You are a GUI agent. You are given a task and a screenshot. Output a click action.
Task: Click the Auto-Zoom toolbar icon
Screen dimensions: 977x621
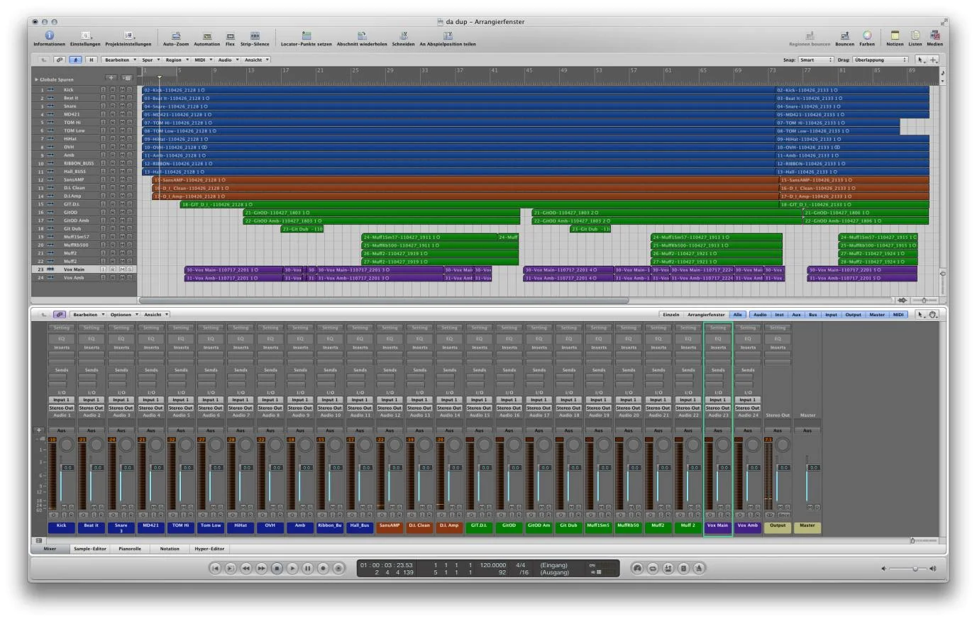click(x=175, y=35)
